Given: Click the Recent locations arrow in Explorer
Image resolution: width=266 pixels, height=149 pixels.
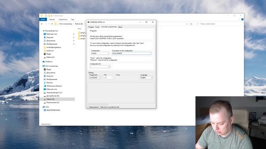Looking at the screenshot, I should [49, 24].
